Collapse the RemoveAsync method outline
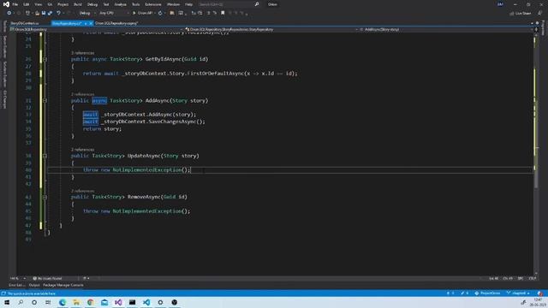Viewport: 548px width, 308px height. point(45,197)
